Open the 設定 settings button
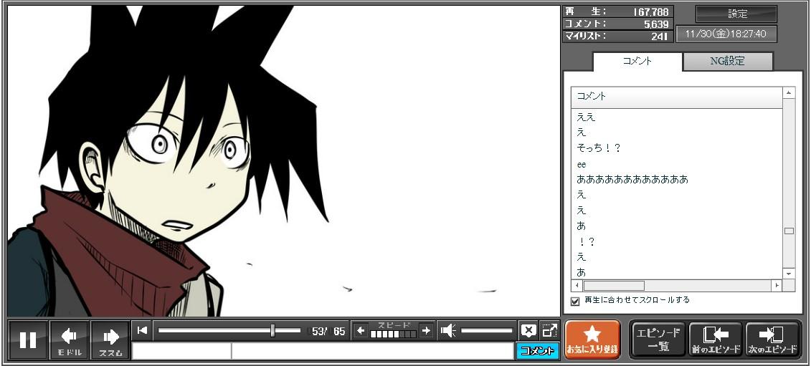The width and height of the screenshot is (811, 366). click(736, 14)
